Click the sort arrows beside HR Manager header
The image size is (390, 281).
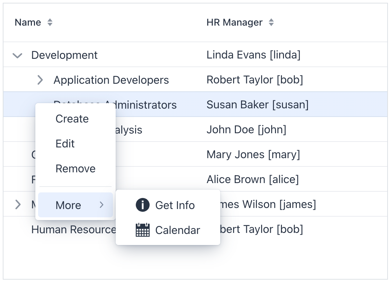tap(271, 22)
